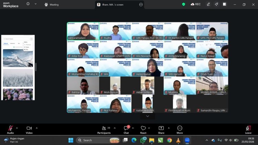
Task: Show hidden icons in the system tray
Action: [207, 140]
